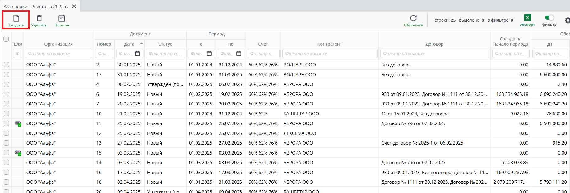The image size is (570, 193).
Task: Export the table to Excel
Action: 527,18
